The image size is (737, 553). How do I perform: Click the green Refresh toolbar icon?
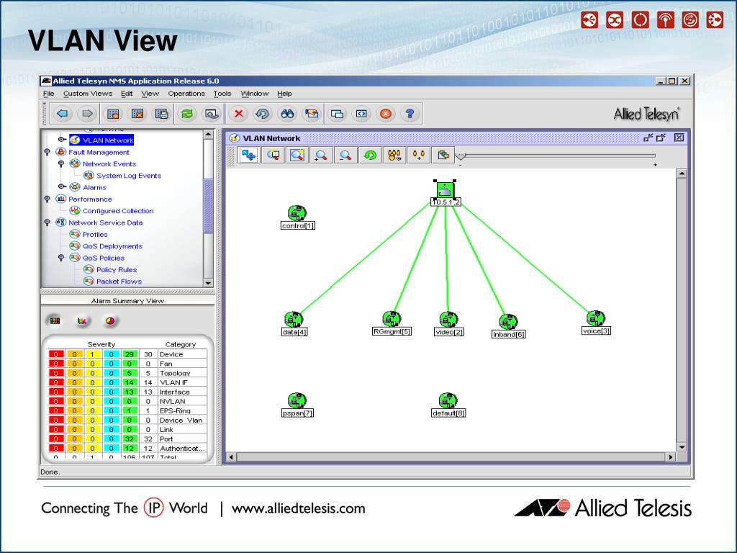click(x=187, y=114)
